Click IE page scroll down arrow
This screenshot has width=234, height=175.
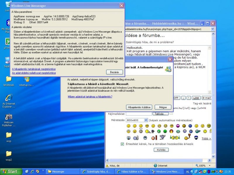[x=213, y=156]
